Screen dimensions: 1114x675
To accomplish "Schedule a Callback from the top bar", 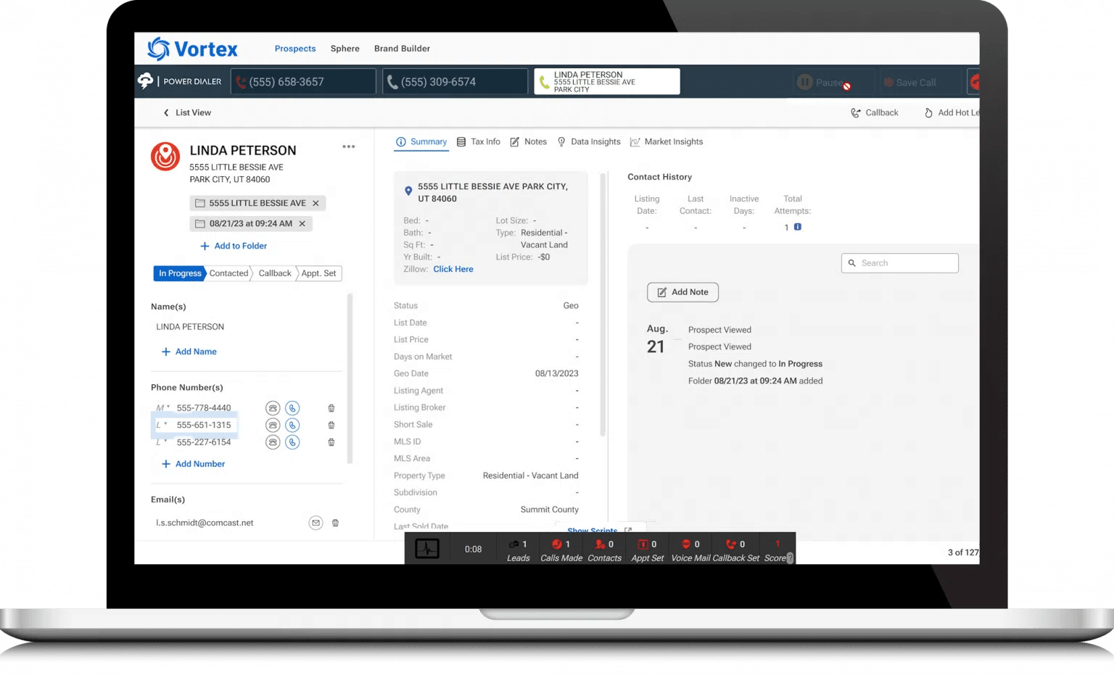I will pyautogui.click(x=875, y=112).
